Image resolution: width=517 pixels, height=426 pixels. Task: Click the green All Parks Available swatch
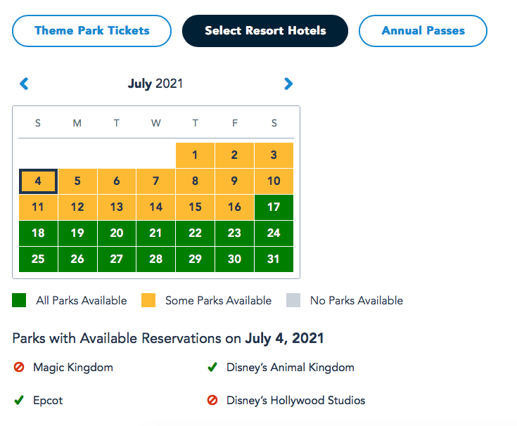click(x=19, y=301)
